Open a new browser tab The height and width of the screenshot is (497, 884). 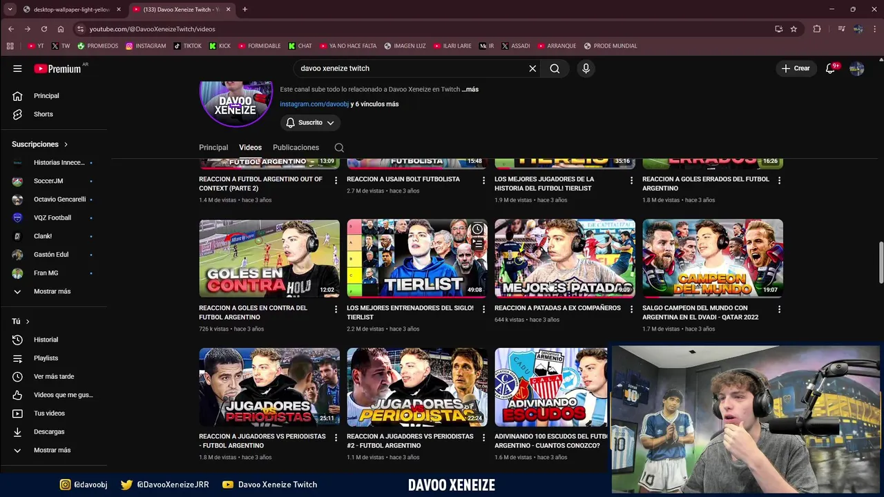(x=244, y=10)
